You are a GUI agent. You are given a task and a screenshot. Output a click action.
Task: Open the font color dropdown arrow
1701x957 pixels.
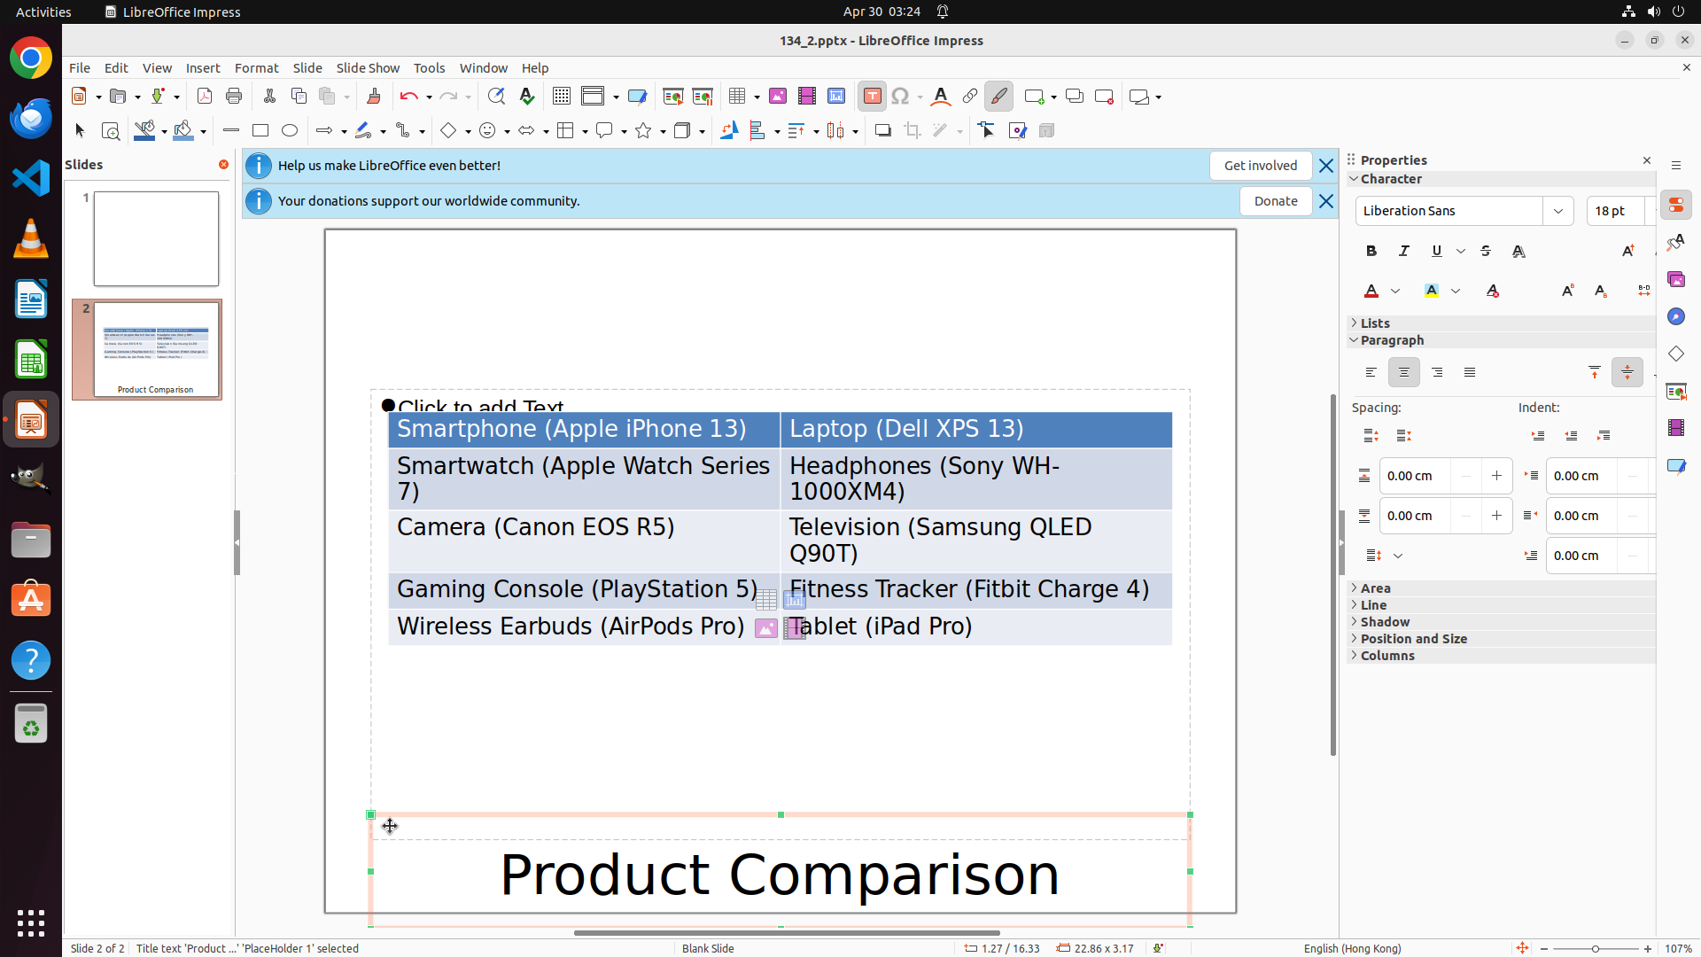click(x=1395, y=291)
